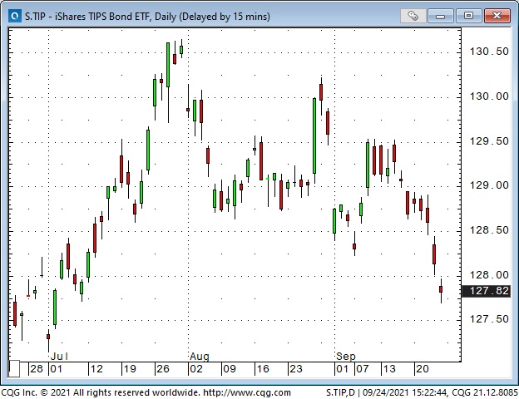
Task: Click the 128.50 price axis label
Action: click(489, 230)
